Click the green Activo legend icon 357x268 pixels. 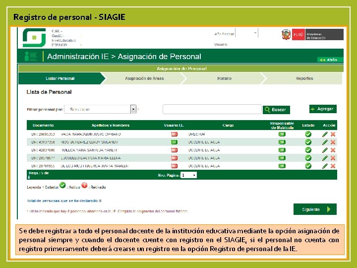coord(62,185)
